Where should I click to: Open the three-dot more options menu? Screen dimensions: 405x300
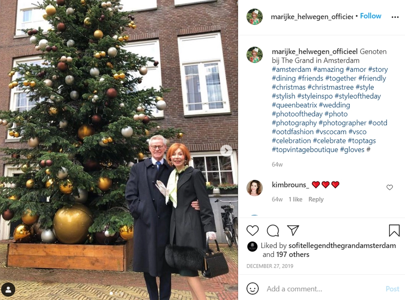point(395,17)
